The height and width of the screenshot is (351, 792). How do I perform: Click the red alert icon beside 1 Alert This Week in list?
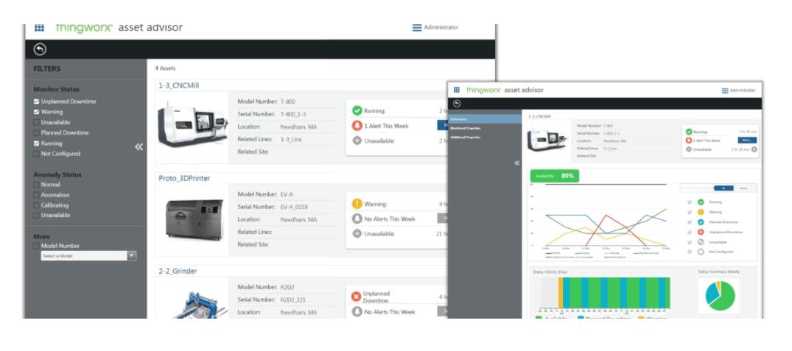coord(357,126)
